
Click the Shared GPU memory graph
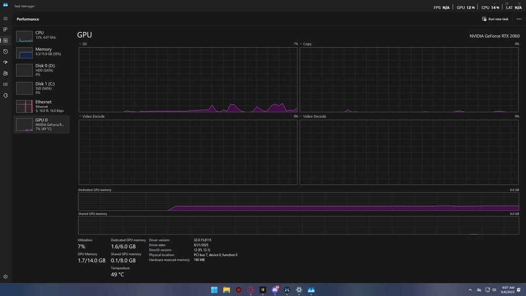[x=299, y=225]
